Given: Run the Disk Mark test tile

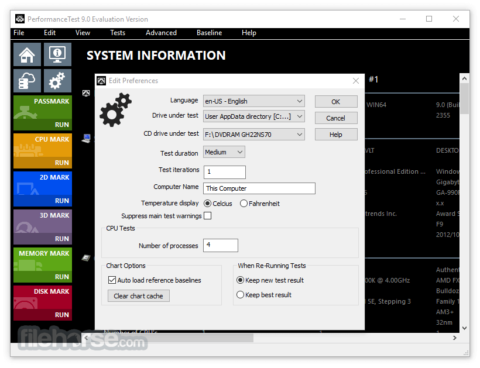Looking at the screenshot, I should (43, 303).
